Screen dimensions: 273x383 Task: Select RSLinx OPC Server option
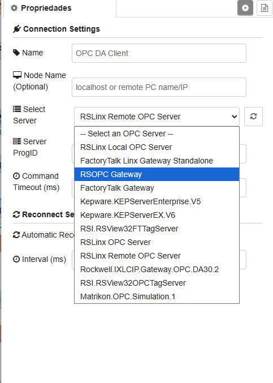157,242
